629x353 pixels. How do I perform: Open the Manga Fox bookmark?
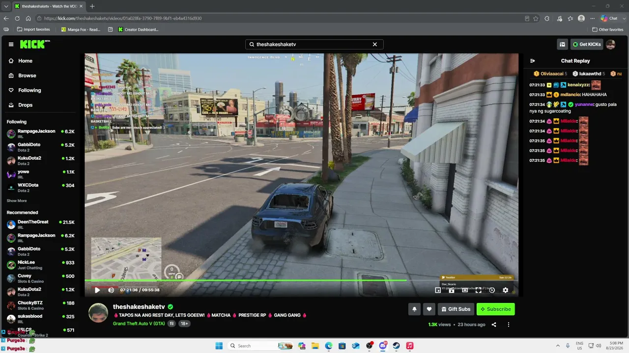tap(81, 29)
